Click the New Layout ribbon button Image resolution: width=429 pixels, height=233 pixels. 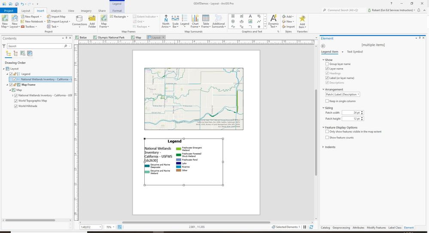click(15, 21)
